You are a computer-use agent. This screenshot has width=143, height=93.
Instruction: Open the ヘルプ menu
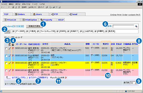[x=42, y=4]
